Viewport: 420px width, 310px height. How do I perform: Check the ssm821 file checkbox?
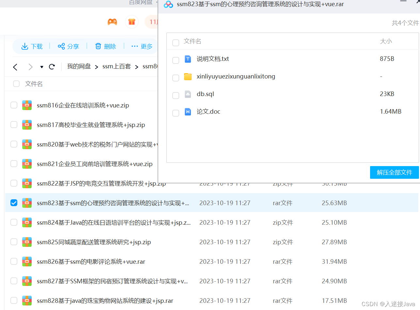click(x=14, y=163)
